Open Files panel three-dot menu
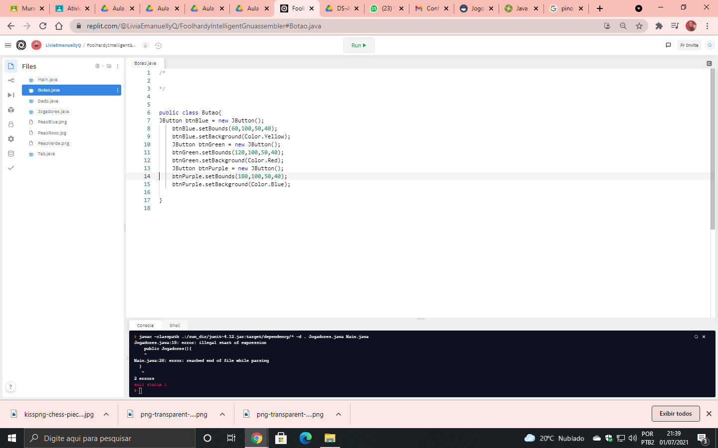Screen dimensions: 718x448 coord(118,66)
